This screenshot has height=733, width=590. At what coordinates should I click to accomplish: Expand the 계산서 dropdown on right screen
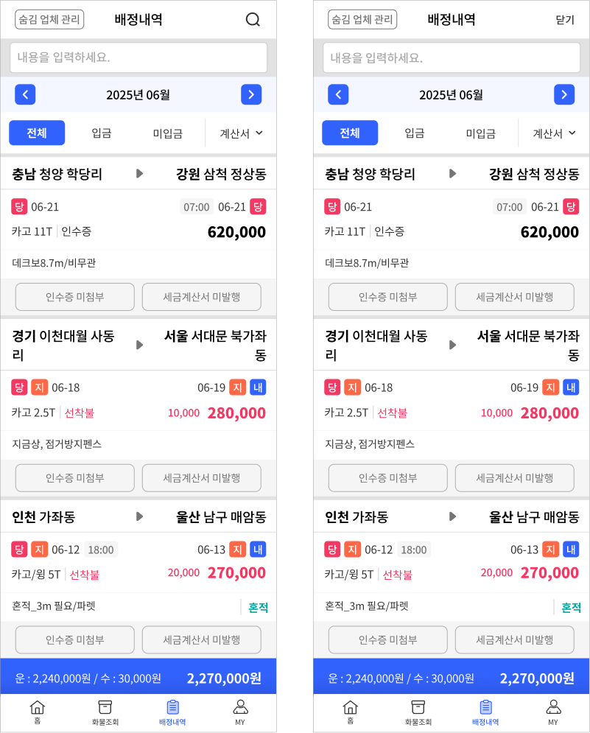tap(553, 133)
